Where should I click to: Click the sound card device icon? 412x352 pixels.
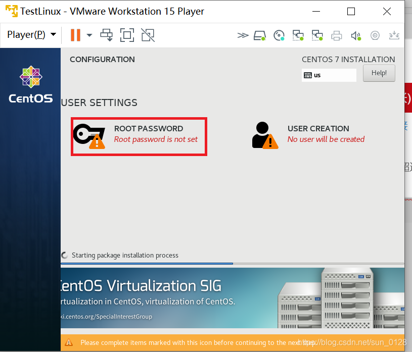(356, 36)
